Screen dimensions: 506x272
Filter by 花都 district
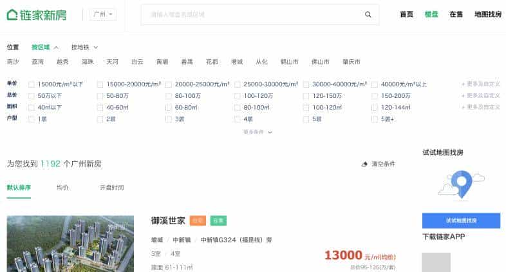[212, 62]
